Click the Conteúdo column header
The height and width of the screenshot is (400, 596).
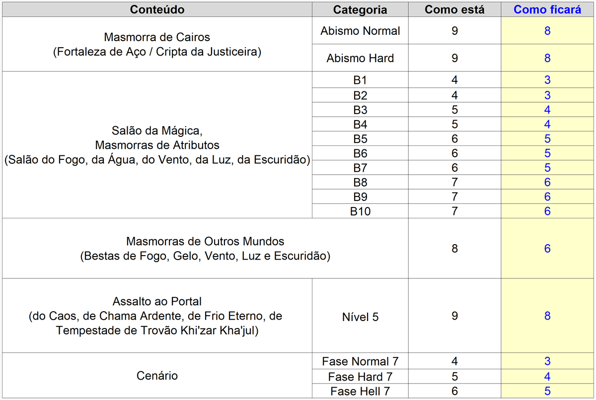(x=157, y=9)
